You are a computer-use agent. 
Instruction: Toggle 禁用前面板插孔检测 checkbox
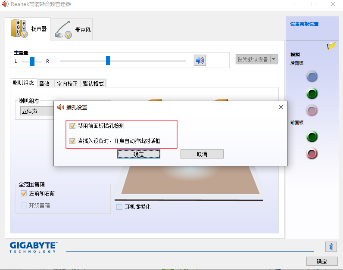[x=72, y=126]
